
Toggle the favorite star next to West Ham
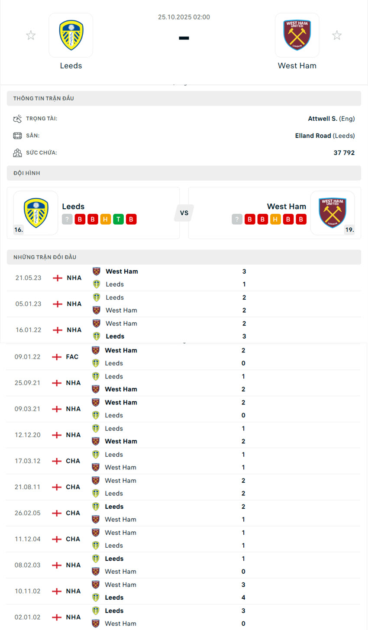pyautogui.click(x=337, y=35)
